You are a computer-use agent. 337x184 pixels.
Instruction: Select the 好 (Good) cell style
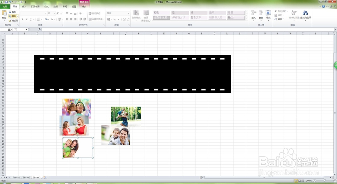coord(198,13)
